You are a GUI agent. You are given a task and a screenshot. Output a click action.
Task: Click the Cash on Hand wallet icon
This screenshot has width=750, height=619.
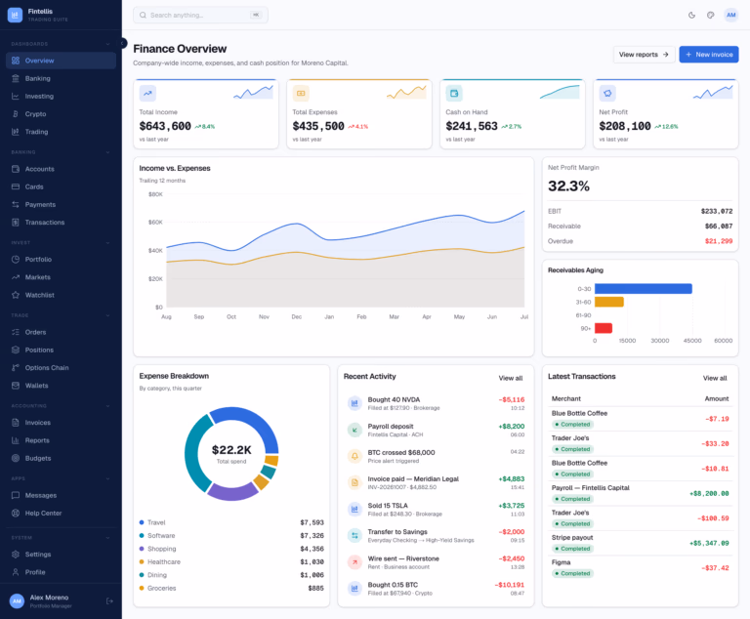[x=454, y=94]
